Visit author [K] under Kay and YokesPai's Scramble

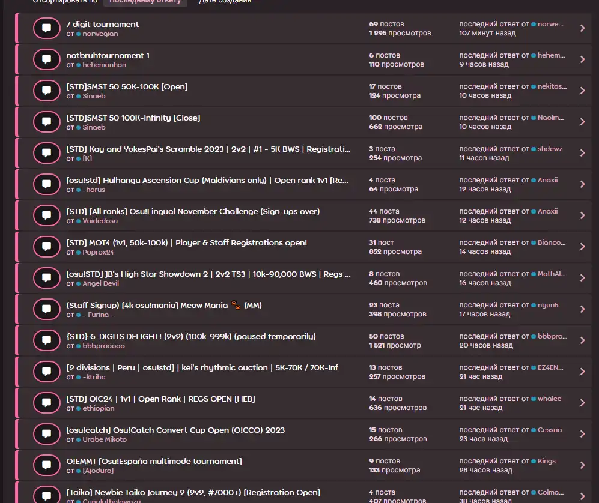(87, 158)
